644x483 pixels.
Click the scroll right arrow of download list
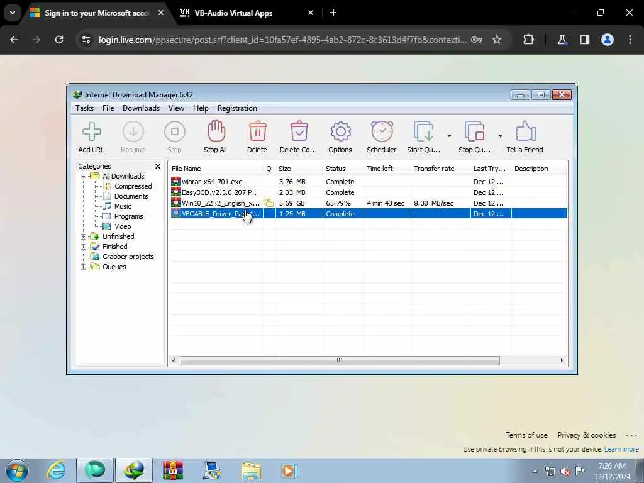562,360
